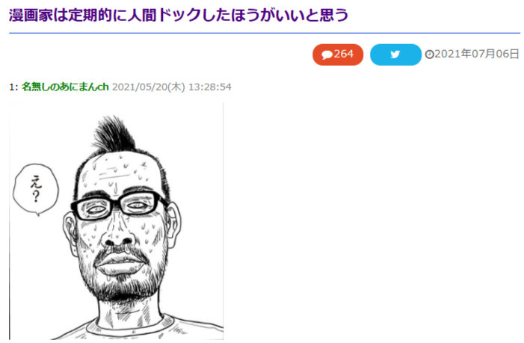Click post number 1: at thread start
524x343 pixels.
click(x=13, y=87)
